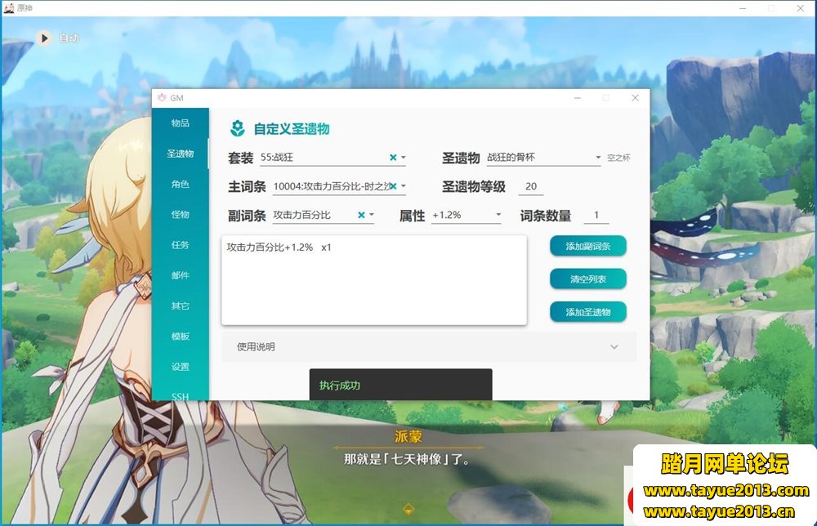Screen dimensions: 817x526
Task: Click the 原神 title bar app icon
Action: [x=9, y=8]
